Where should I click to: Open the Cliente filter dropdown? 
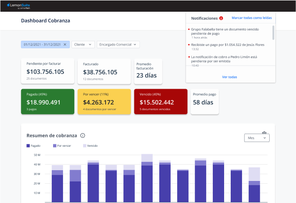tap(83, 45)
